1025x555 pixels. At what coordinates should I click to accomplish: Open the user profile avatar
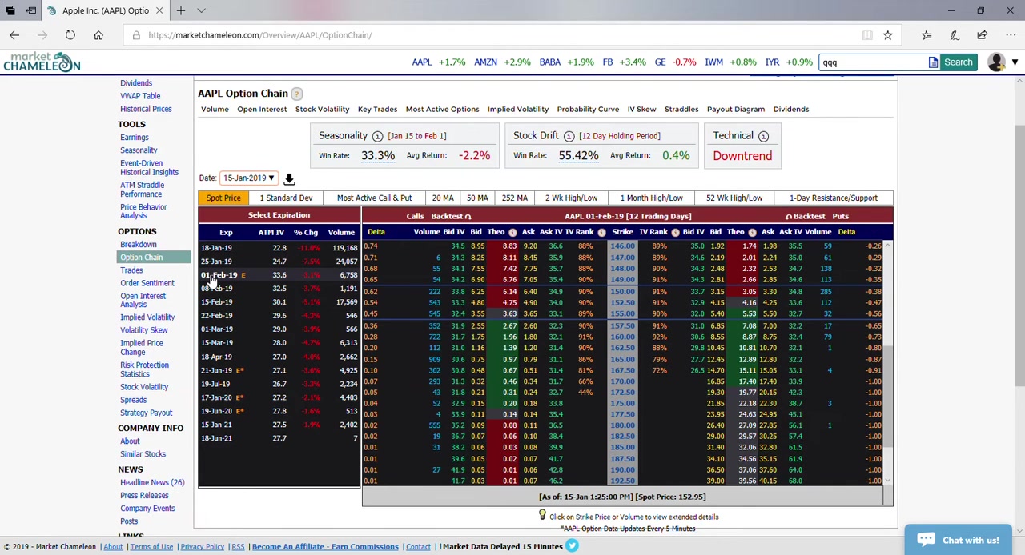[996, 62]
